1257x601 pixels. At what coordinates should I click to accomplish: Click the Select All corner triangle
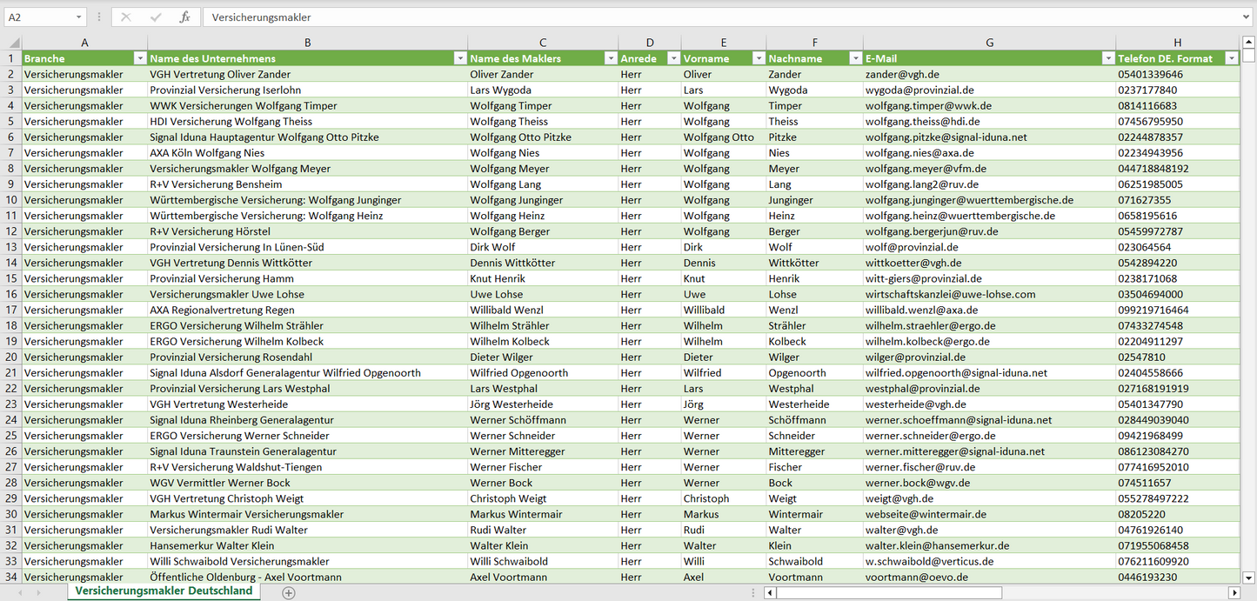click(x=12, y=43)
